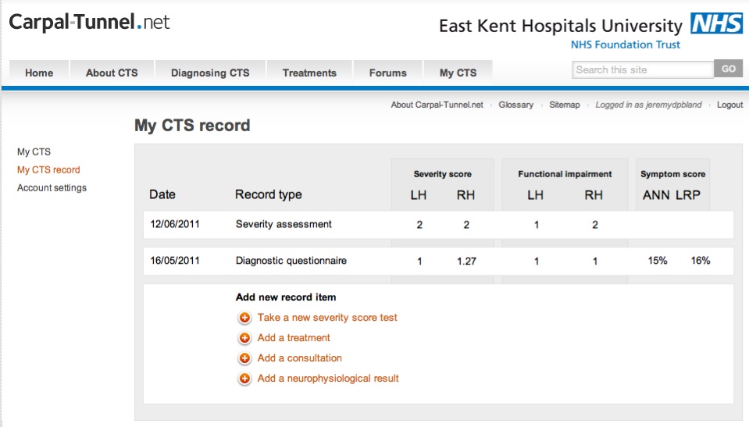Image resolution: width=749 pixels, height=427 pixels.
Task: Go to Diagnosing CTS tab
Action: [210, 73]
